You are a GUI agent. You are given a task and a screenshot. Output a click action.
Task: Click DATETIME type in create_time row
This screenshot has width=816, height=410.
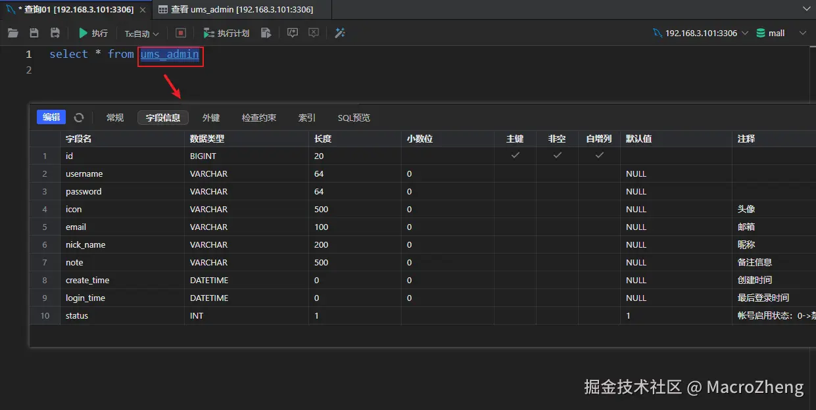click(x=247, y=280)
